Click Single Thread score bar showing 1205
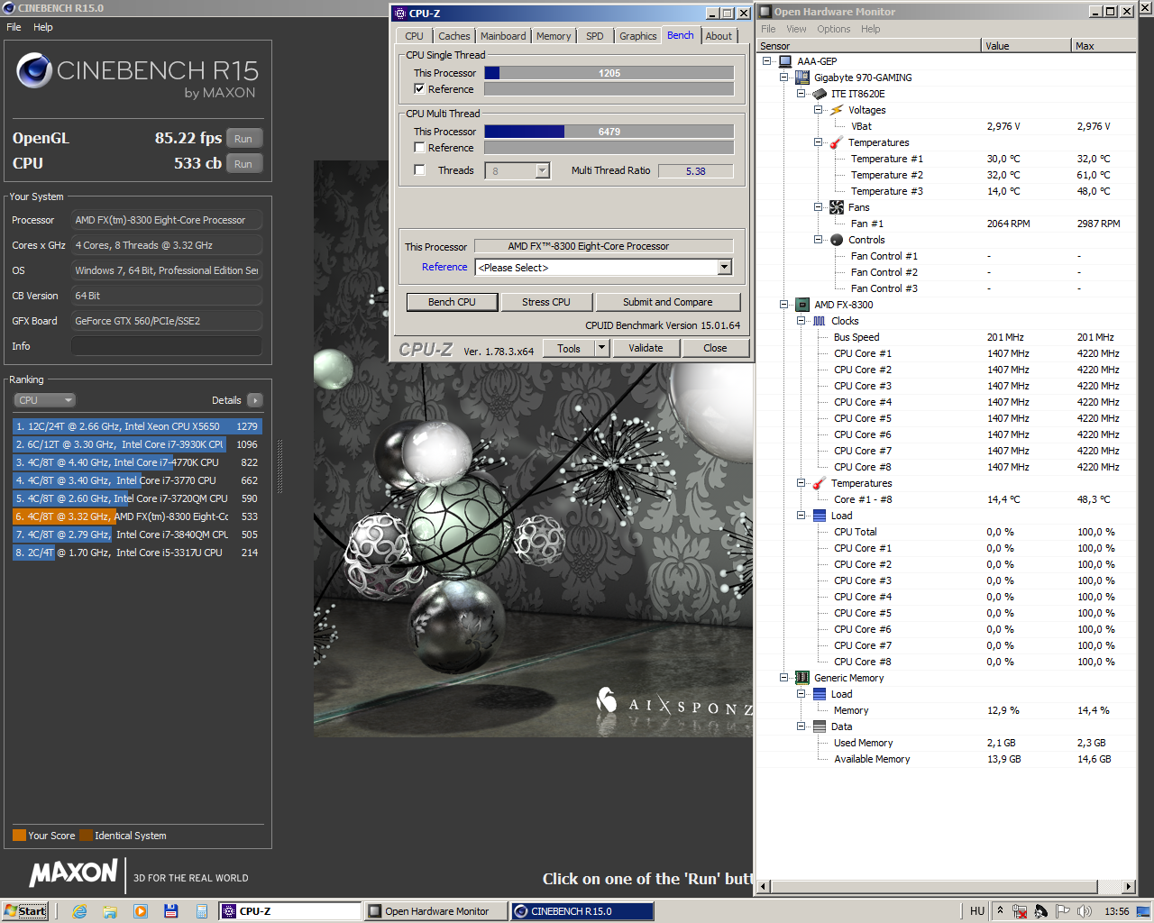Screen dimensions: 1154x923 (609, 73)
